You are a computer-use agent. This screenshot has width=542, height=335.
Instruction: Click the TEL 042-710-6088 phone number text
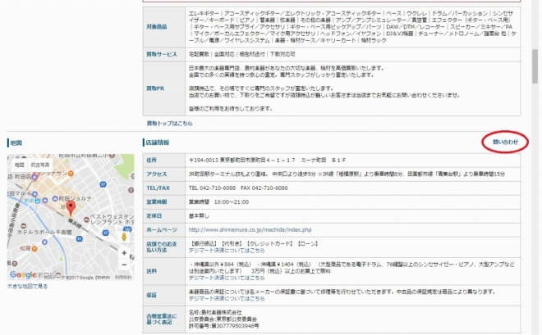point(212,188)
